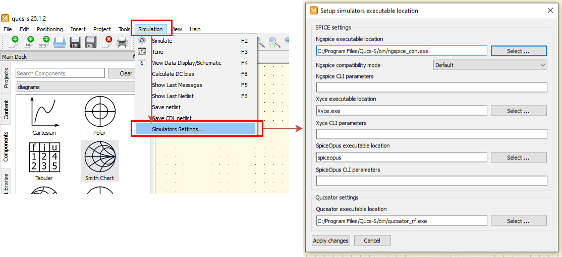The height and width of the screenshot is (257, 562).
Task: Switch to the Content dock tab
Action: [6, 109]
